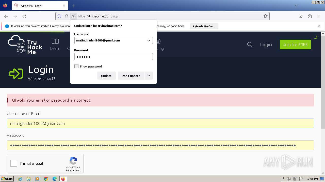The image size is (325, 182).
Task: Open the volume speaker tray icon
Action: pyautogui.click(x=289, y=179)
